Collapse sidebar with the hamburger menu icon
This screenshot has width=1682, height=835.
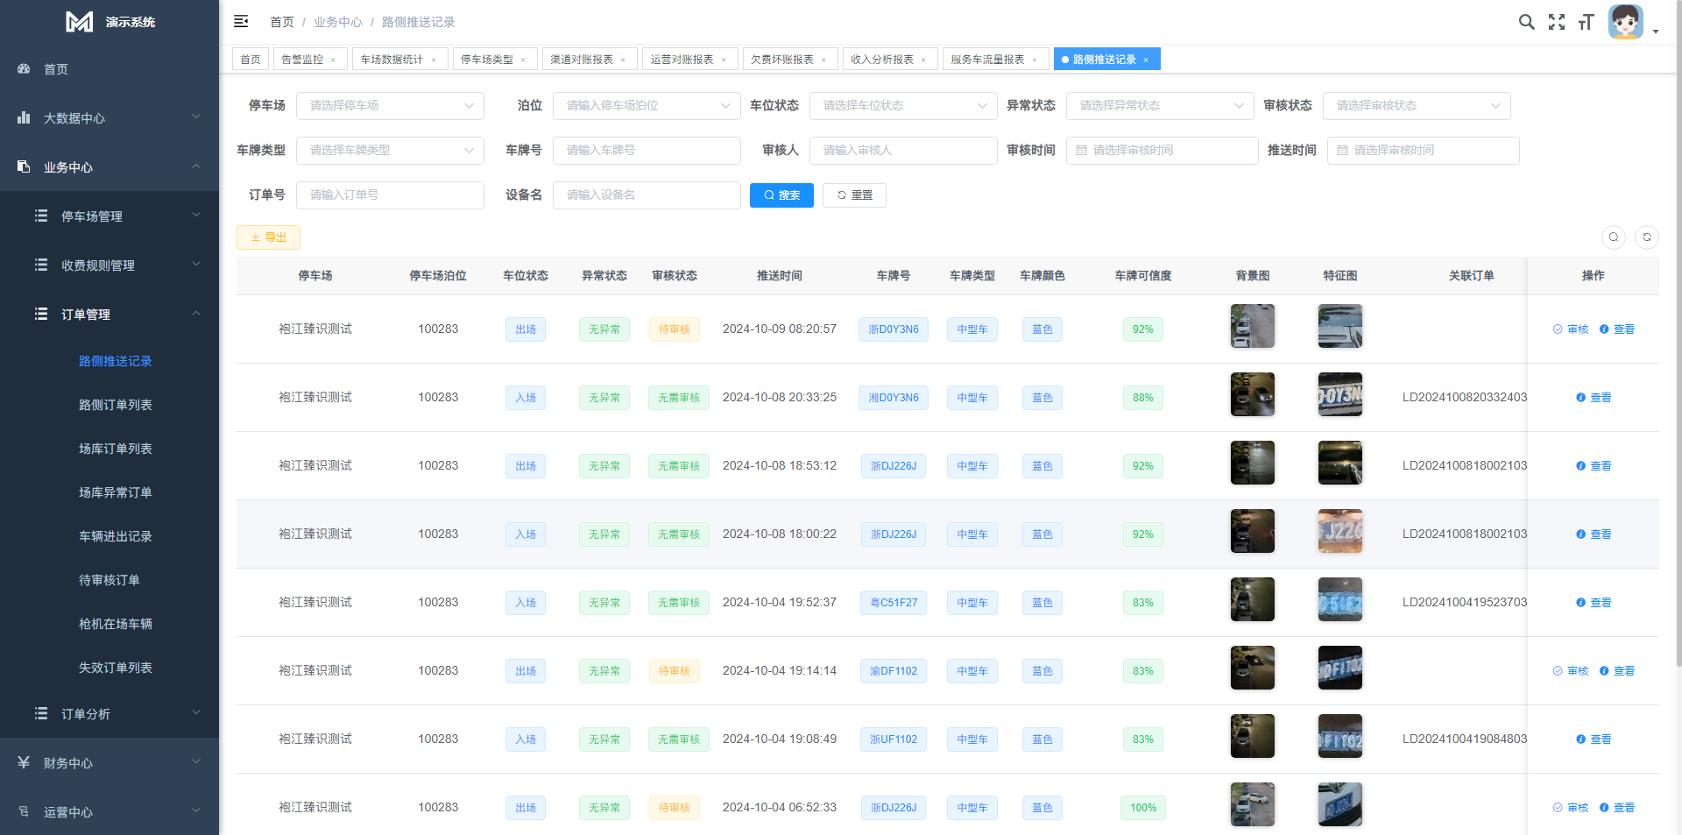241,22
